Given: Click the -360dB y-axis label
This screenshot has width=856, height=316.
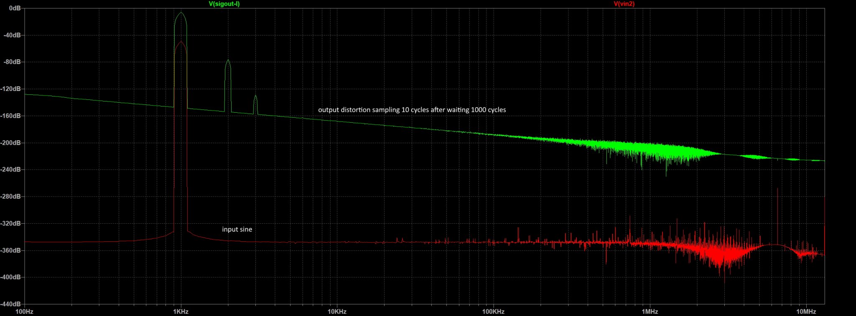Looking at the screenshot, I should [11, 250].
